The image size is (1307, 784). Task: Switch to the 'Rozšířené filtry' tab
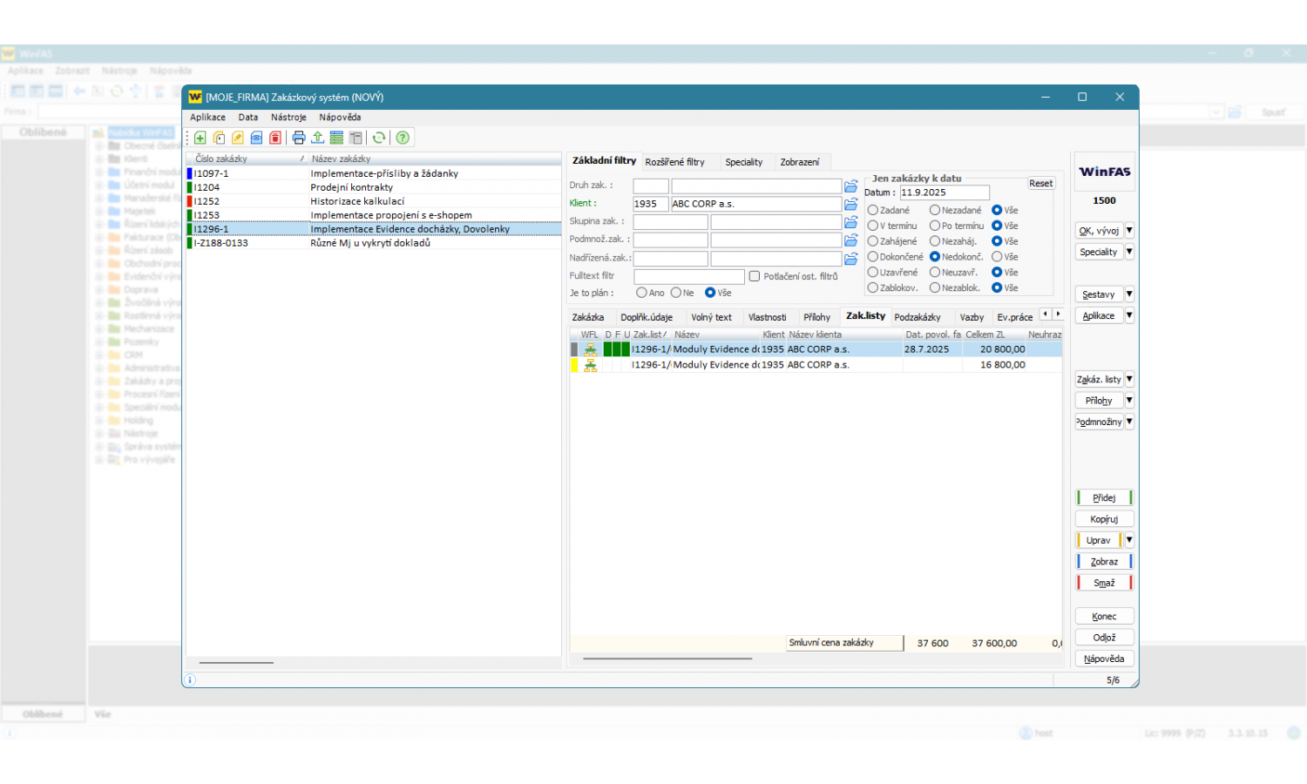coord(674,162)
